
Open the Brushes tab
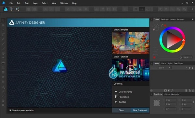tap(180, 19)
